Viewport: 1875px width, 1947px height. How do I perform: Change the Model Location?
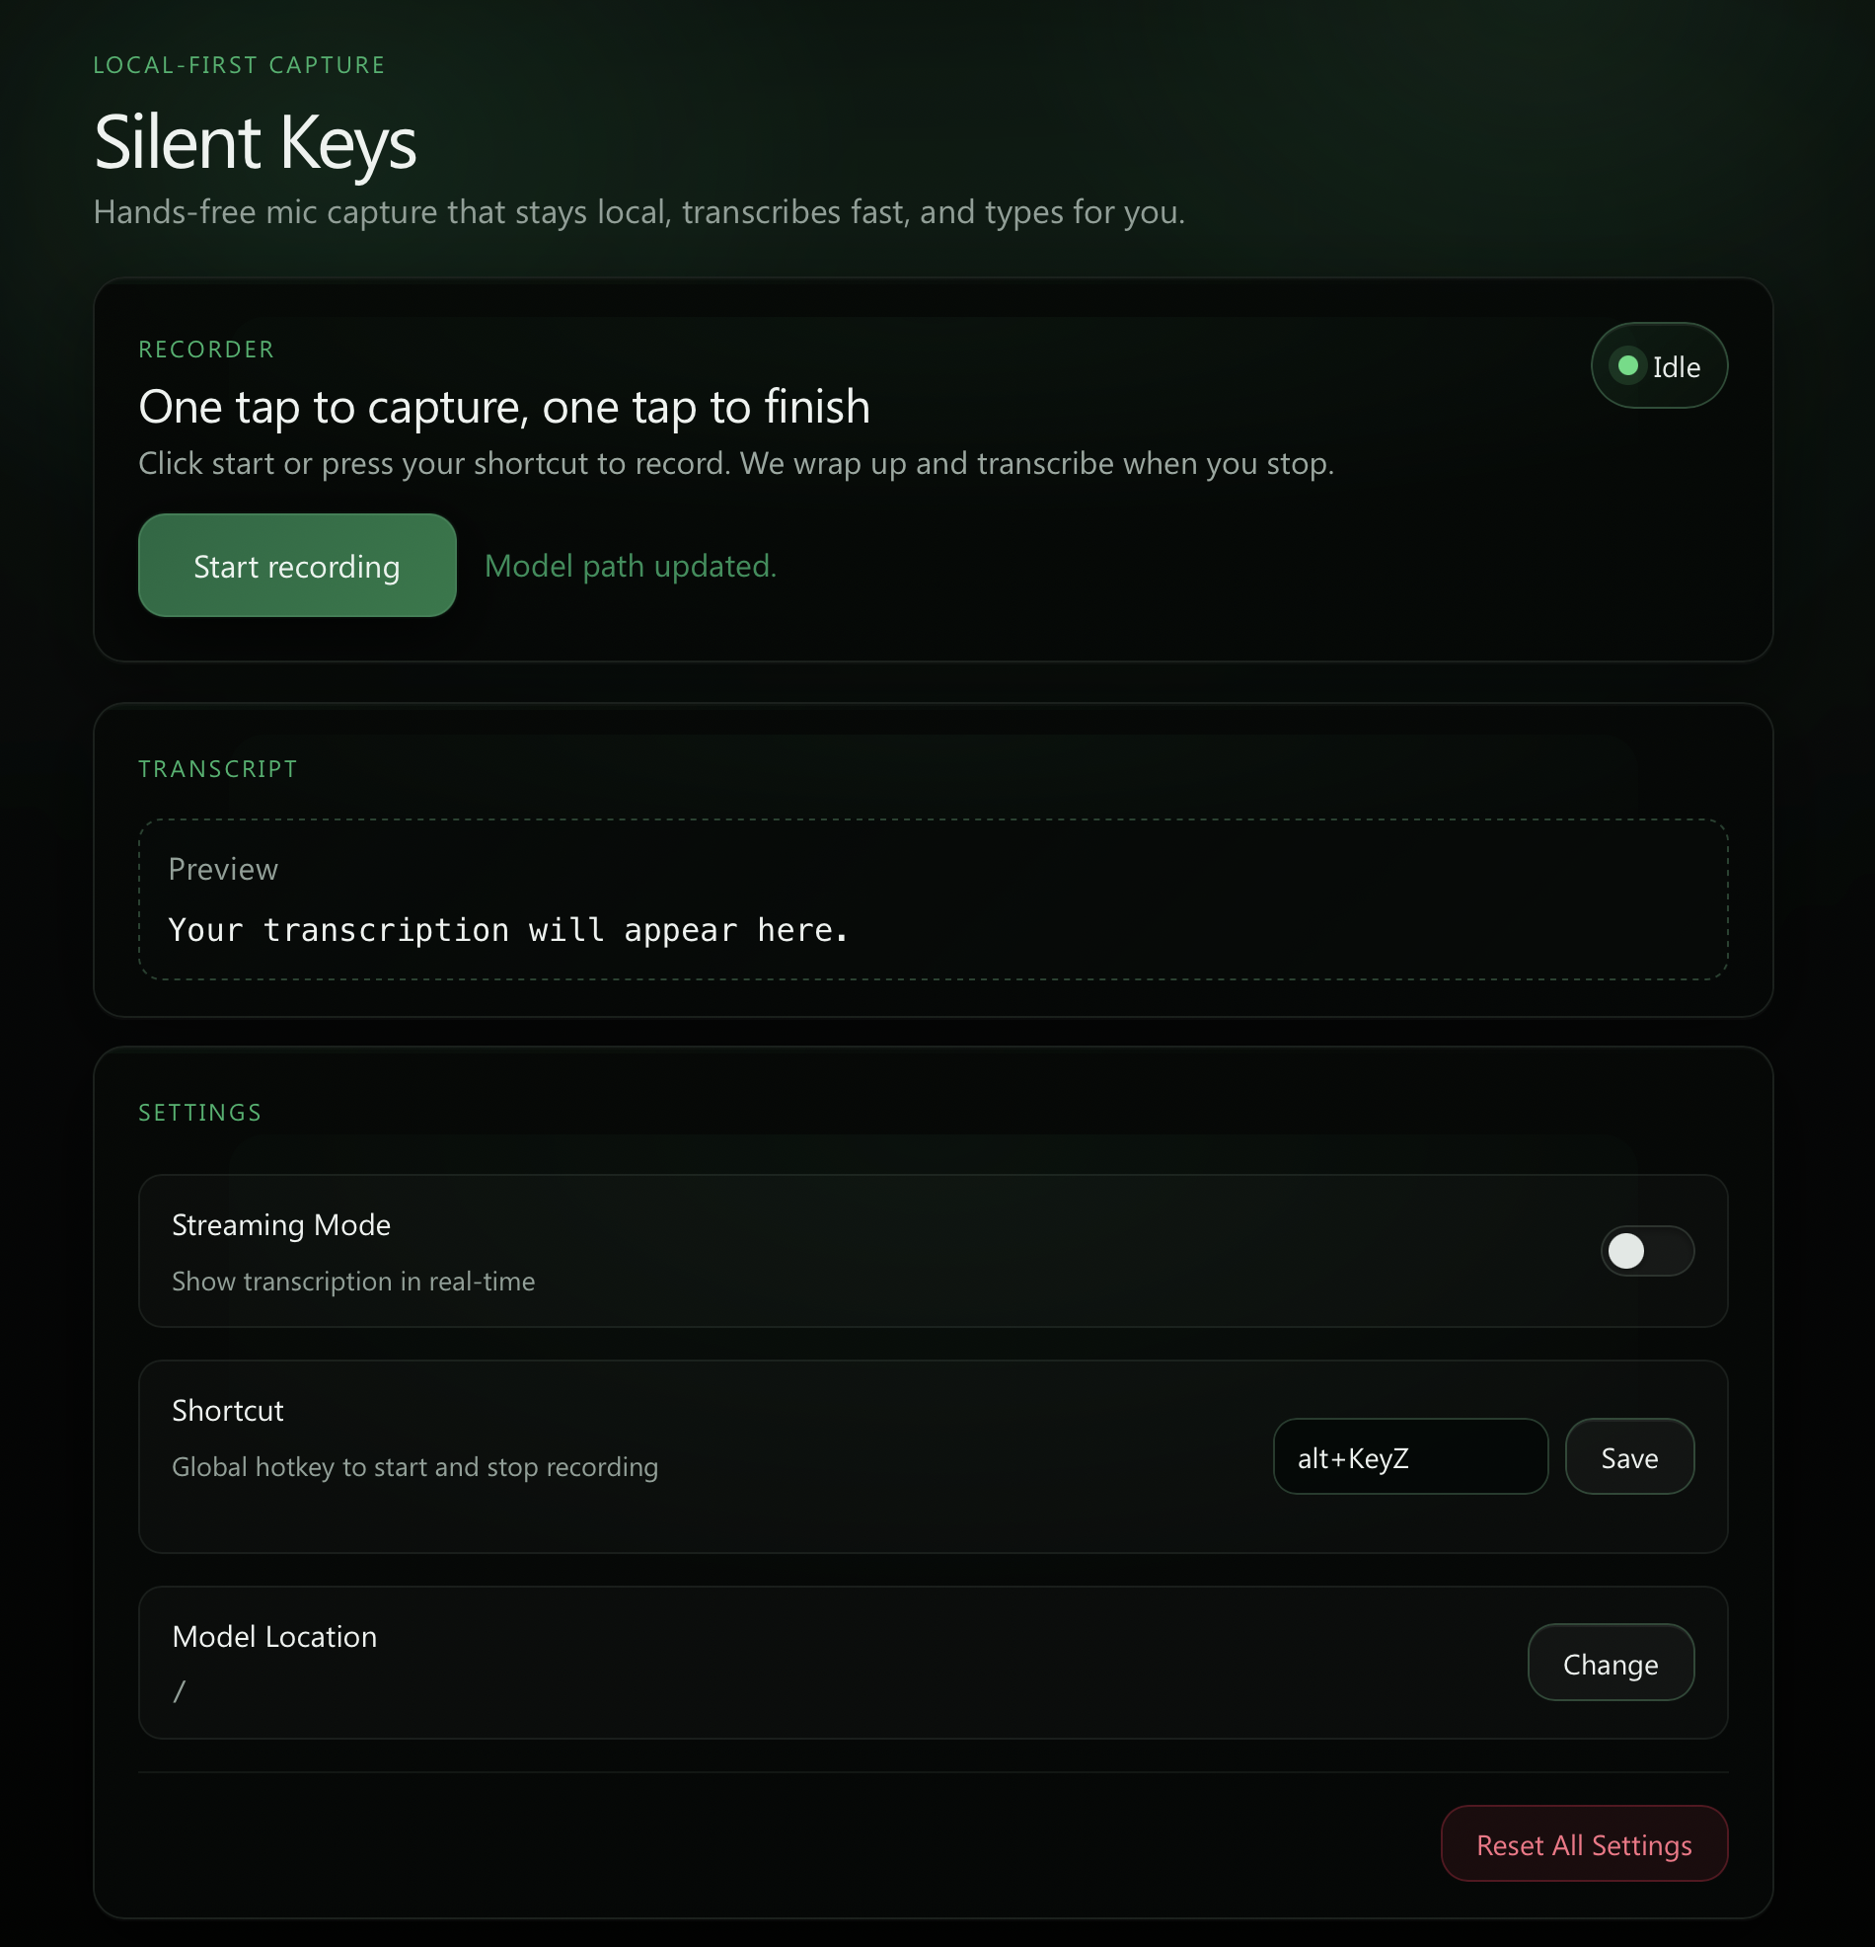(x=1610, y=1663)
